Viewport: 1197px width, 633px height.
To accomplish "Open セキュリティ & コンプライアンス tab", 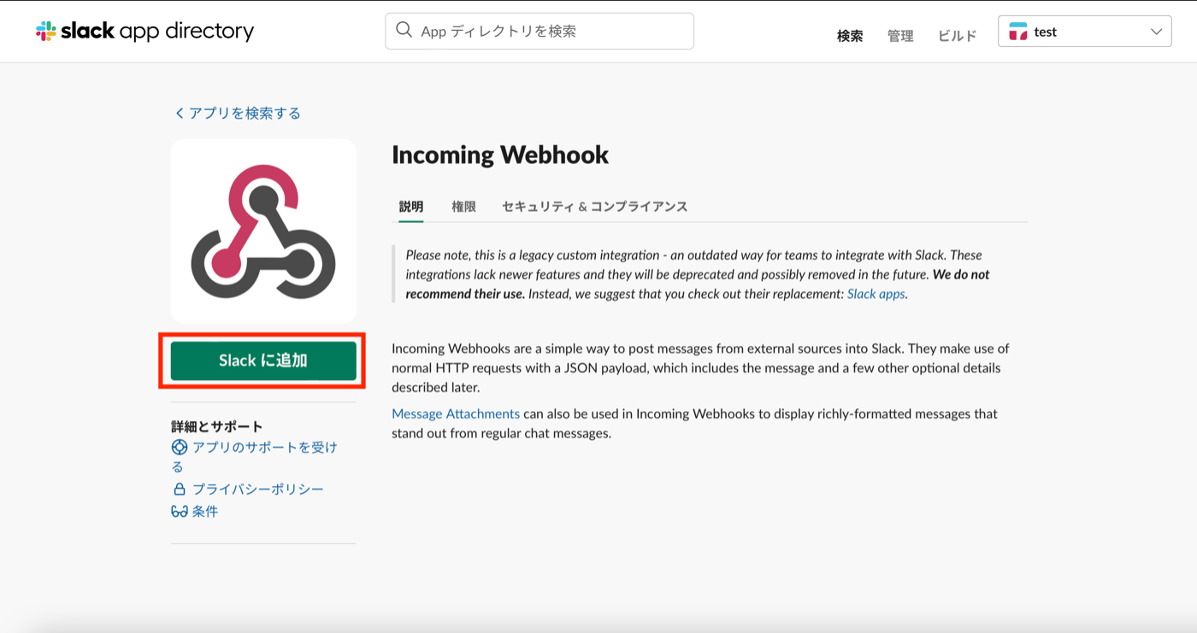I will click(x=595, y=206).
